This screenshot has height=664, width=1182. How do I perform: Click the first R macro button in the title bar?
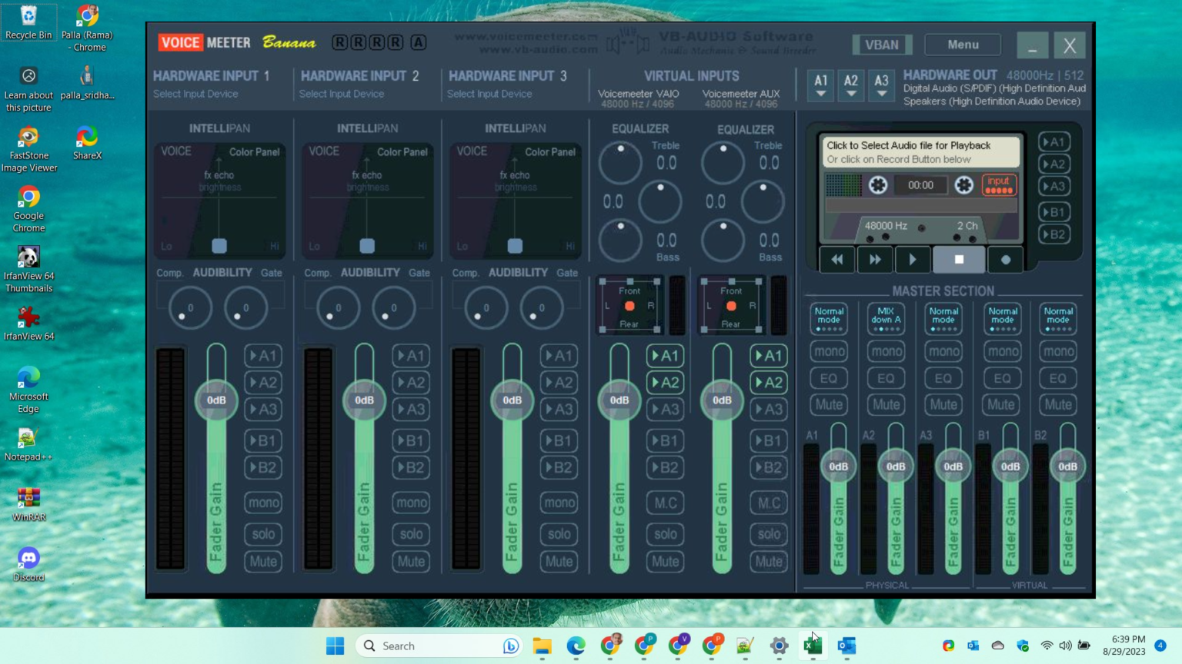339,43
